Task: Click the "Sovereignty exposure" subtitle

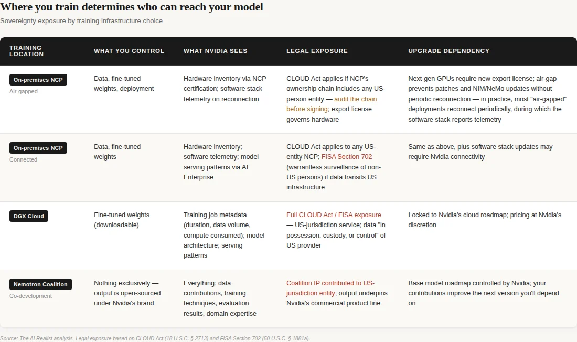Action: (x=81, y=21)
